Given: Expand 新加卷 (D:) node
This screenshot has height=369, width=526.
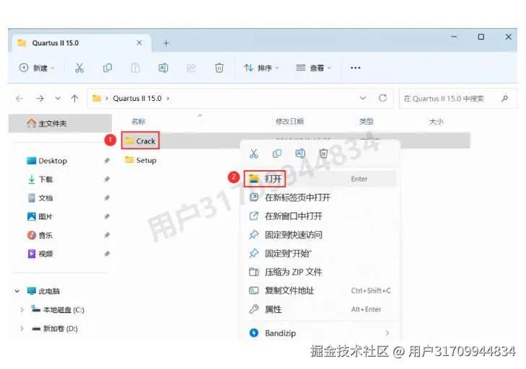Looking at the screenshot, I should pos(22,329).
